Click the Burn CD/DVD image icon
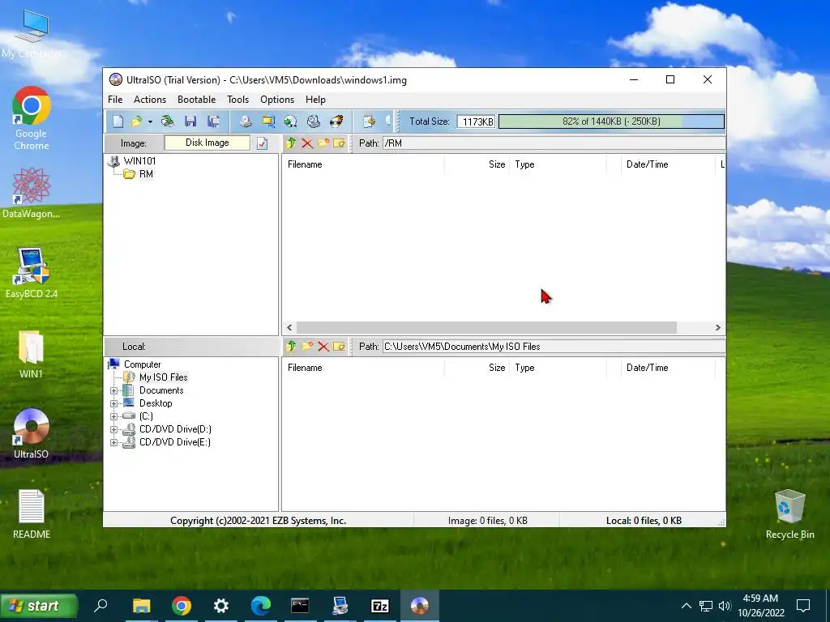The width and height of the screenshot is (830, 622). pyautogui.click(x=336, y=121)
